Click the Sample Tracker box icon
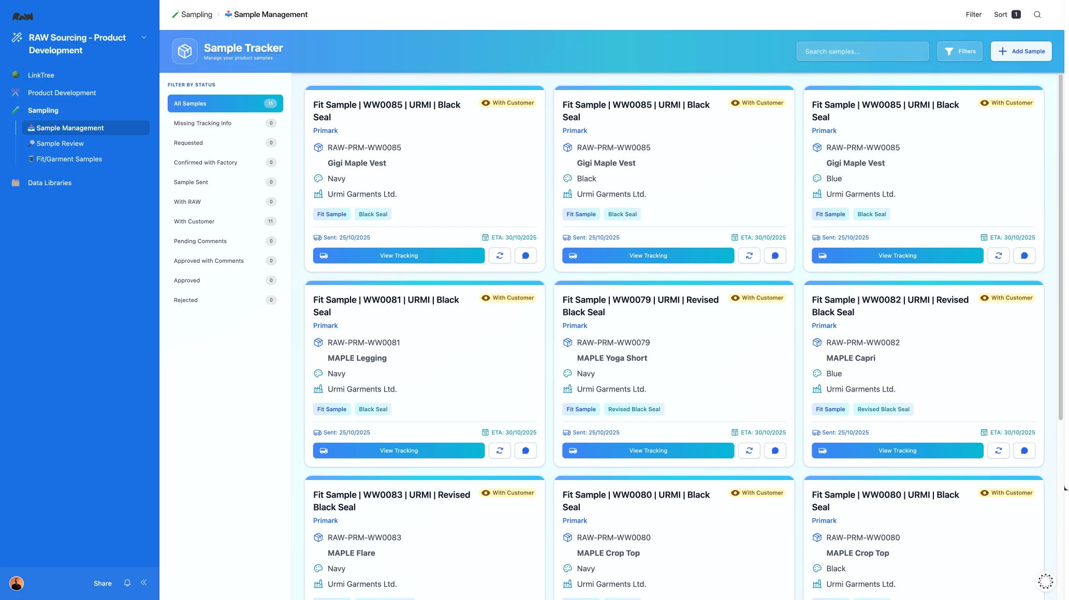The height and width of the screenshot is (600, 1069). tap(185, 51)
